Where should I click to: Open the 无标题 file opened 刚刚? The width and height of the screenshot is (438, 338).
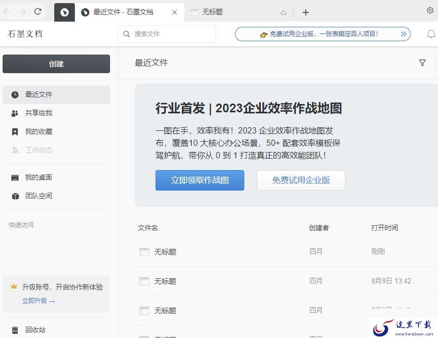[x=165, y=252]
